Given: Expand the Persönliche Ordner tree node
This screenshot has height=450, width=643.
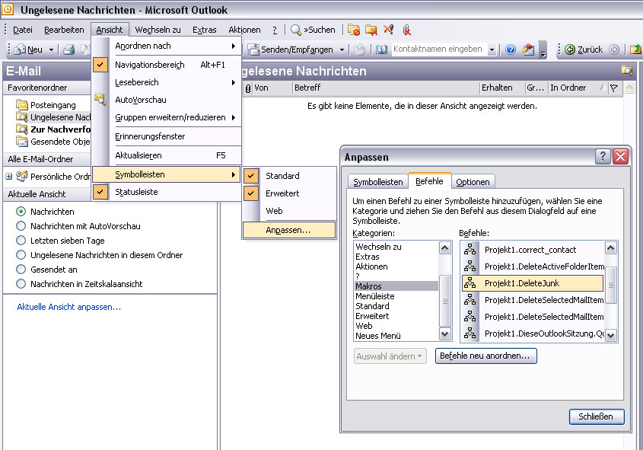Looking at the screenshot, I should 8,177.
